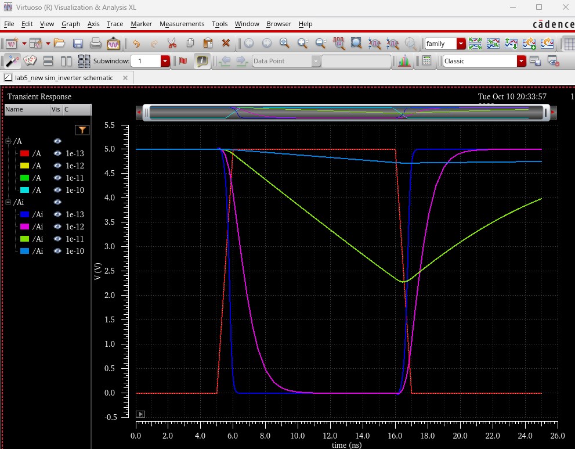
Task: Click the Open folder icon
Action: coord(59,44)
